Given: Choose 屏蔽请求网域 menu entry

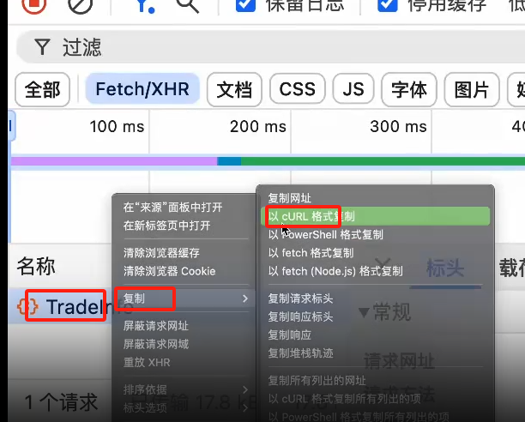Looking at the screenshot, I should [155, 344].
